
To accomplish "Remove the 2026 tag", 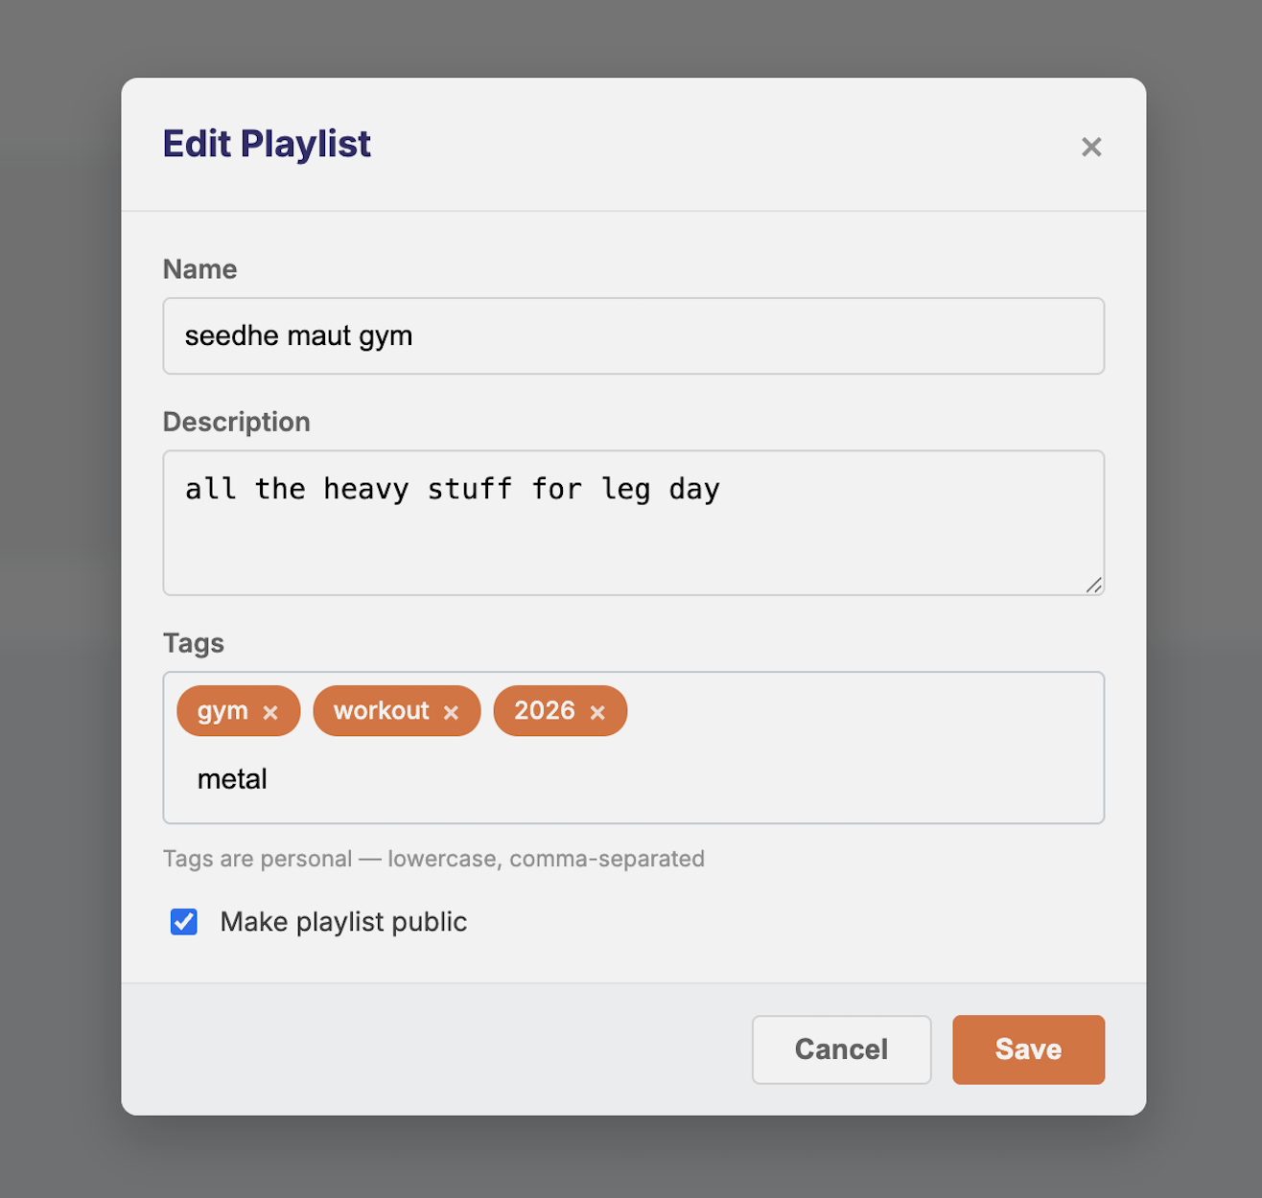I will point(597,712).
